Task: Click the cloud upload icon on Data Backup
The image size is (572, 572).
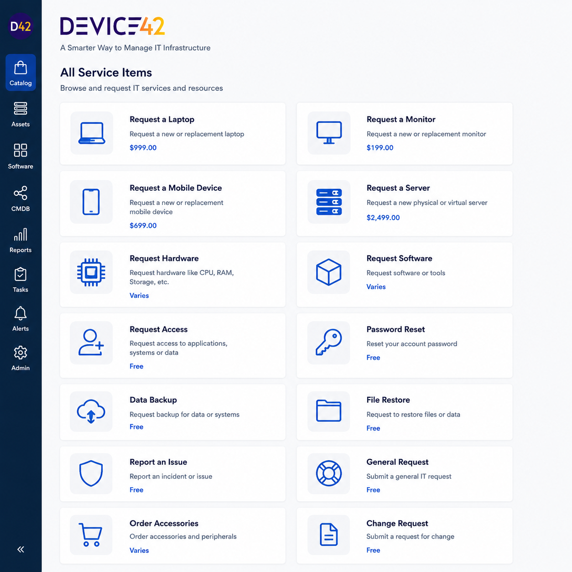Action: [x=91, y=411]
